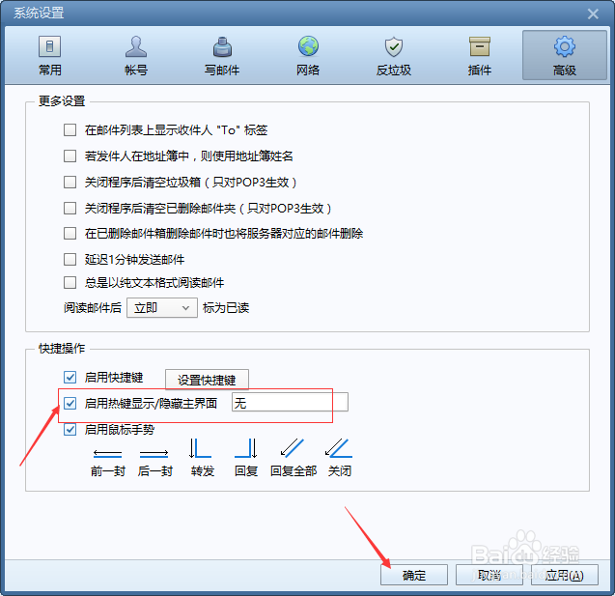This screenshot has width=615, height=596.
Task: Enable 延迟1分钟发送邮件 checkbox
Action: [x=70, y=259]
